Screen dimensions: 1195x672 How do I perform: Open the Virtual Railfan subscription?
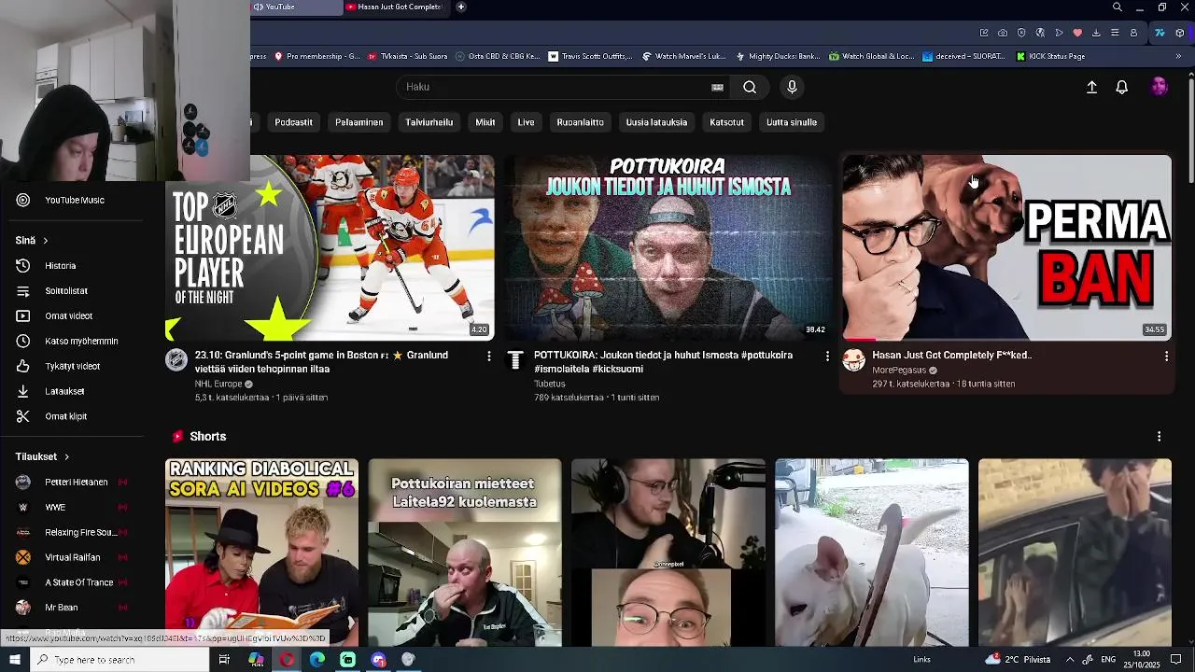(72, 558)
